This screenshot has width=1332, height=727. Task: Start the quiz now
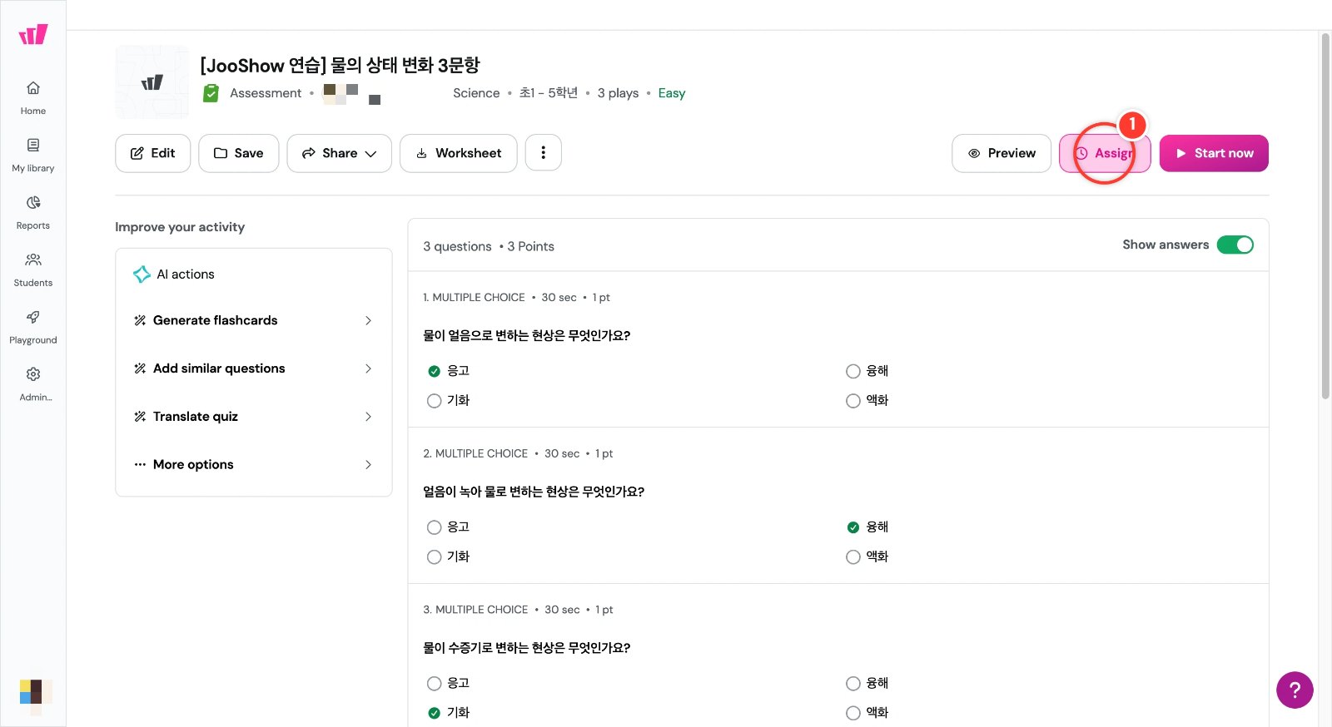[1214, 153]
